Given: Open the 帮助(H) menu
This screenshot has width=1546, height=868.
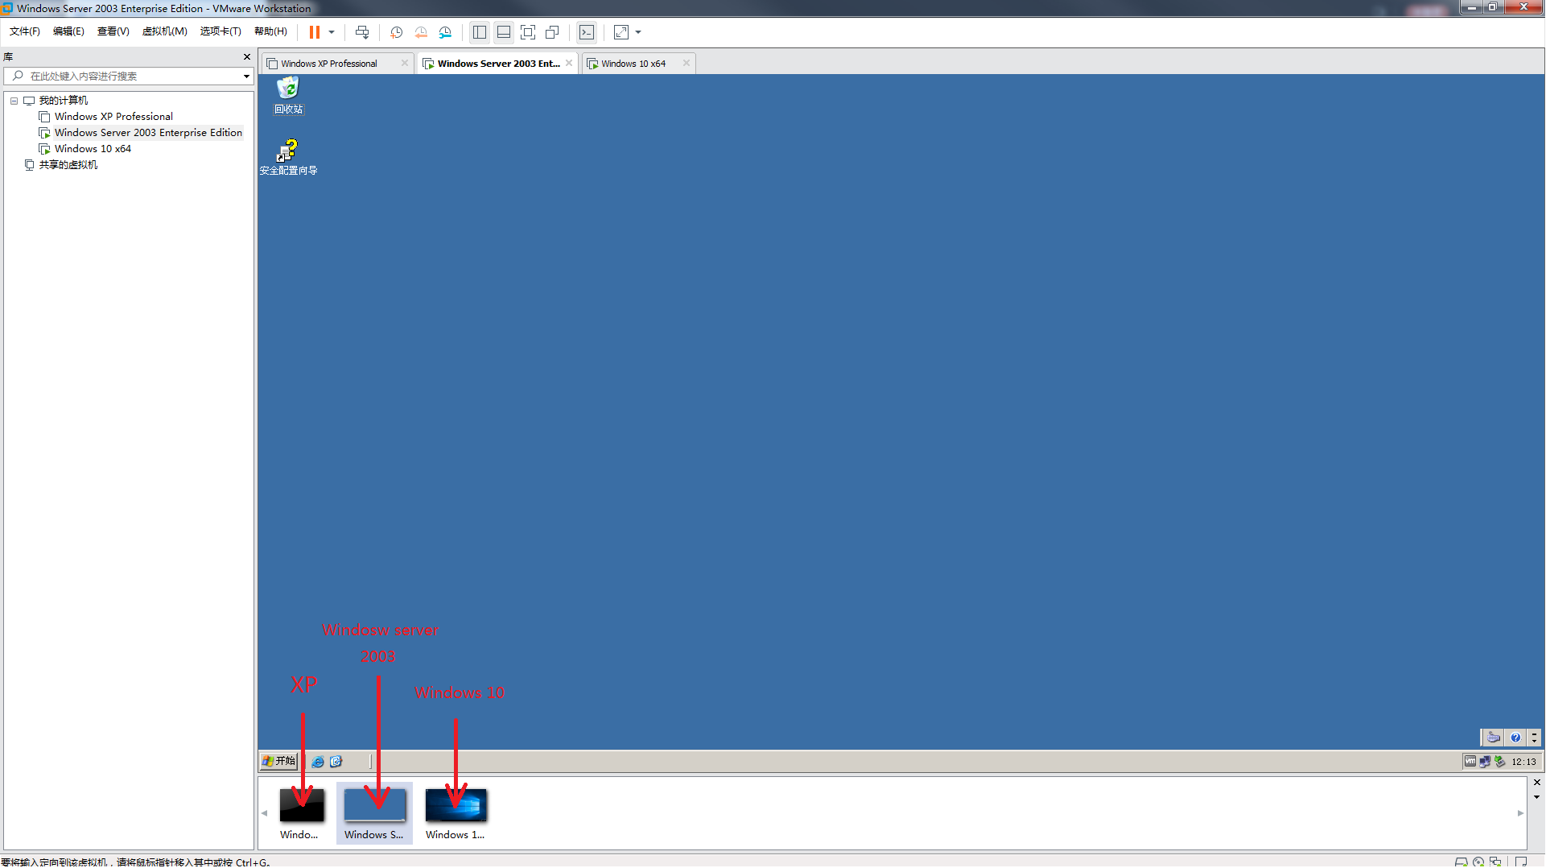Looking at the screenshot, I should click(270, 31).
